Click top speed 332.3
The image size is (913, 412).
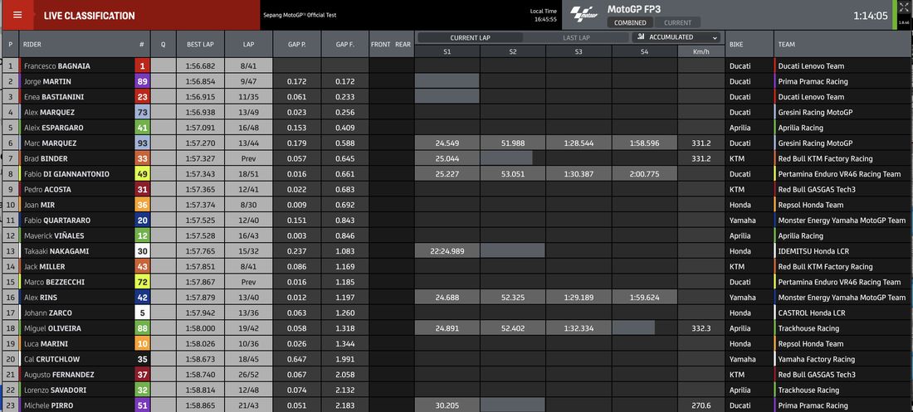(x=701, y=328)
